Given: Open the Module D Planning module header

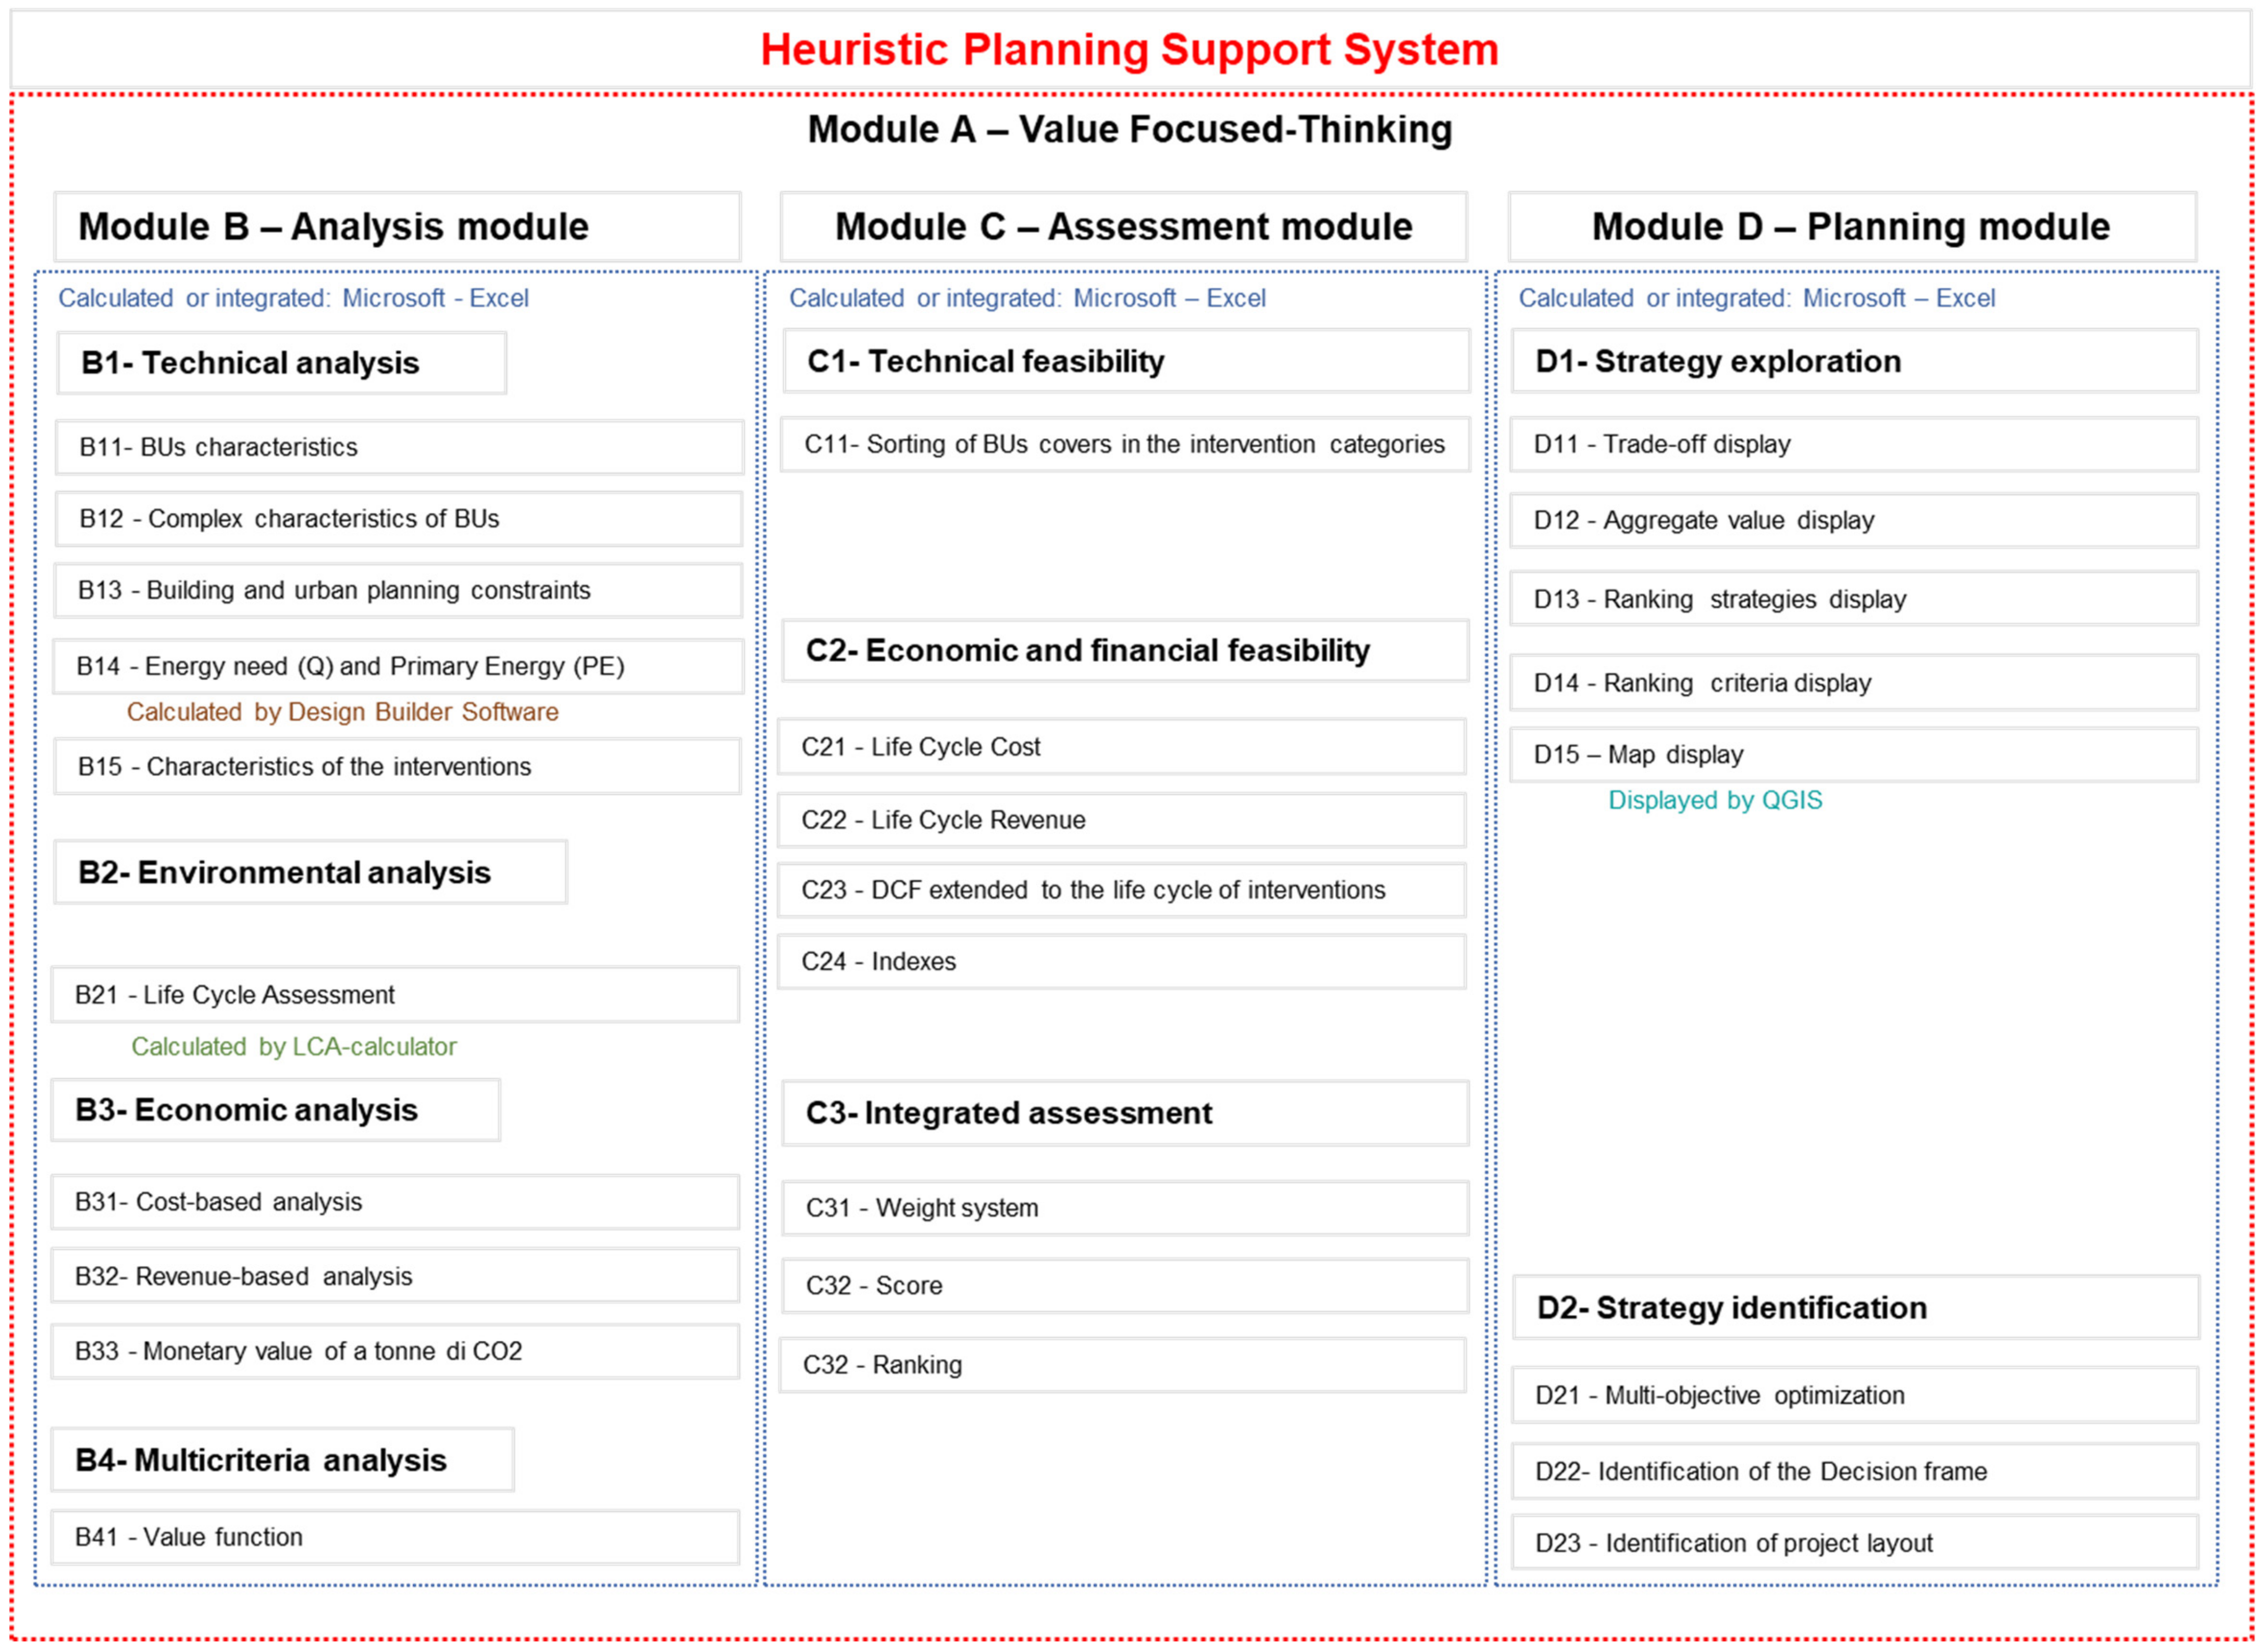Looking at the screenshot, I should point(1851,227).
